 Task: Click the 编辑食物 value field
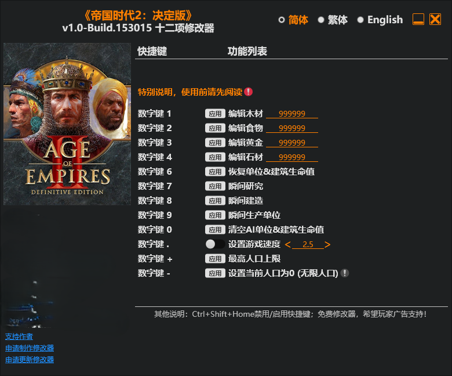click(x=291, y=128)
